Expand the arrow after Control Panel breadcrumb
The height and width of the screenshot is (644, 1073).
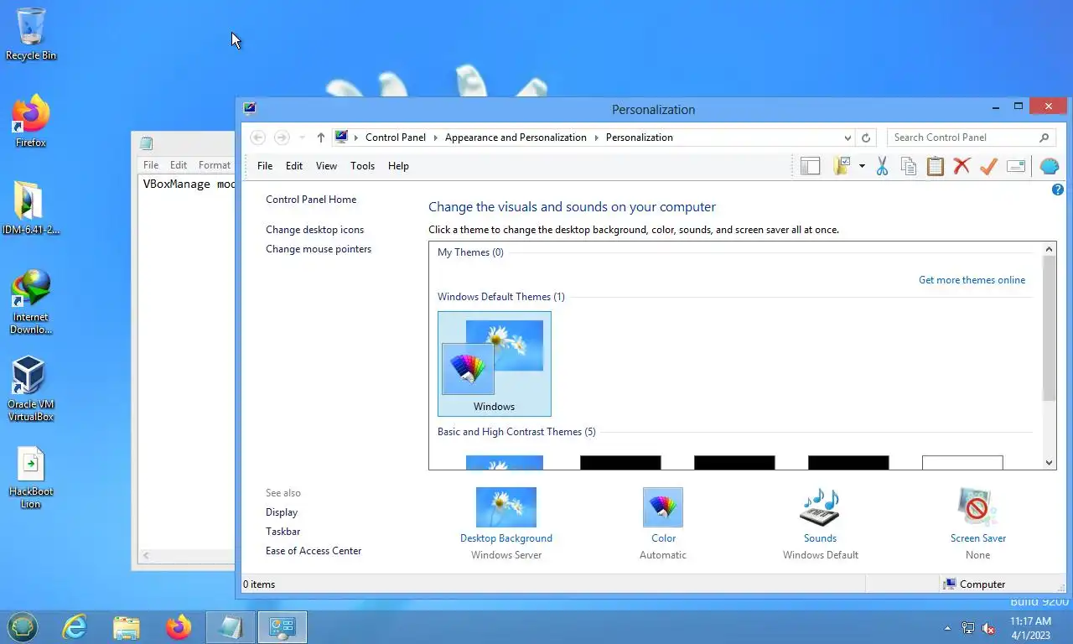coord(436,138)
